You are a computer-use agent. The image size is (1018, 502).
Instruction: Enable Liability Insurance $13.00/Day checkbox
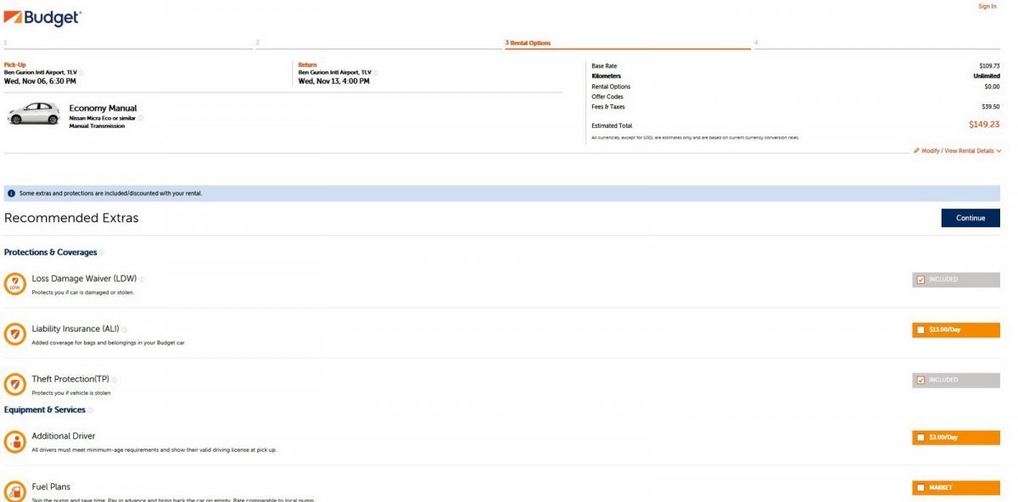pyautogui.click(x=920, y=330)
